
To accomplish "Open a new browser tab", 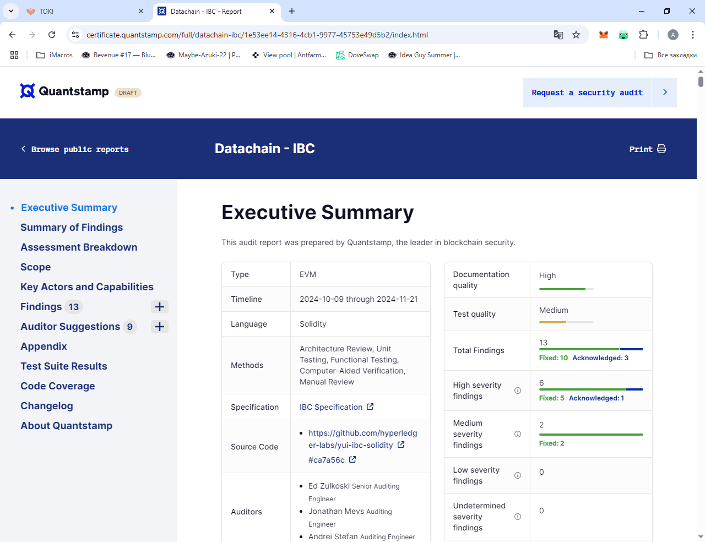I will [292, 11].
